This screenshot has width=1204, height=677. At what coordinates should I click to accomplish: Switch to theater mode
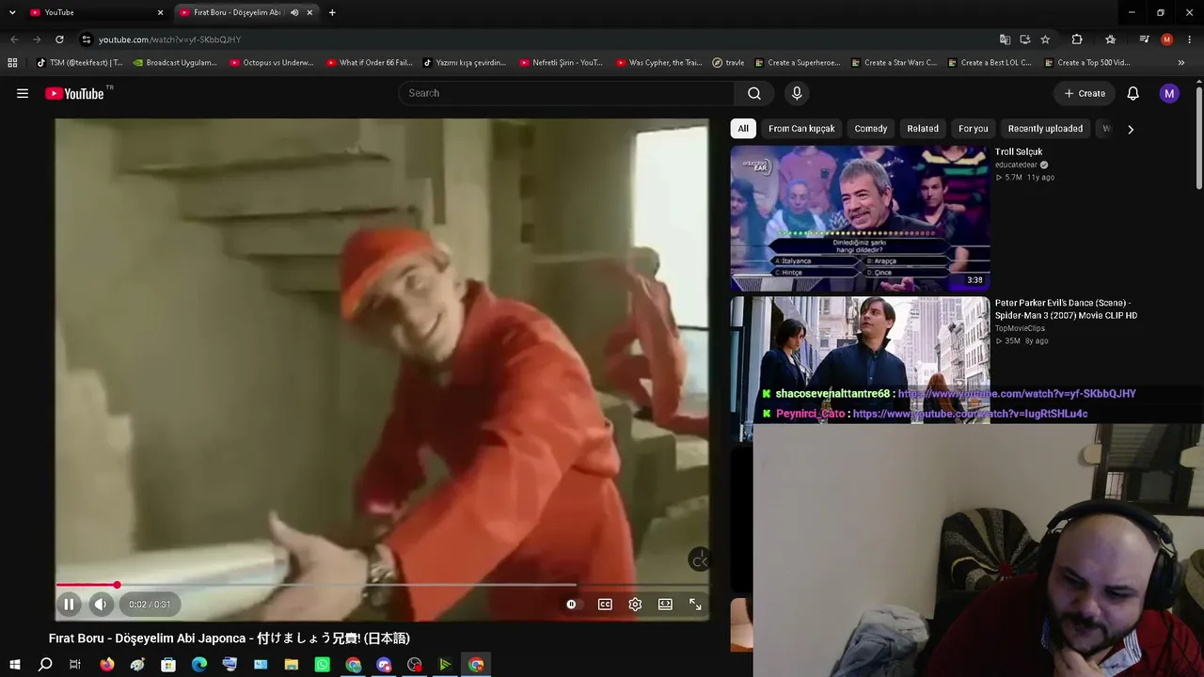pos(665,605)
